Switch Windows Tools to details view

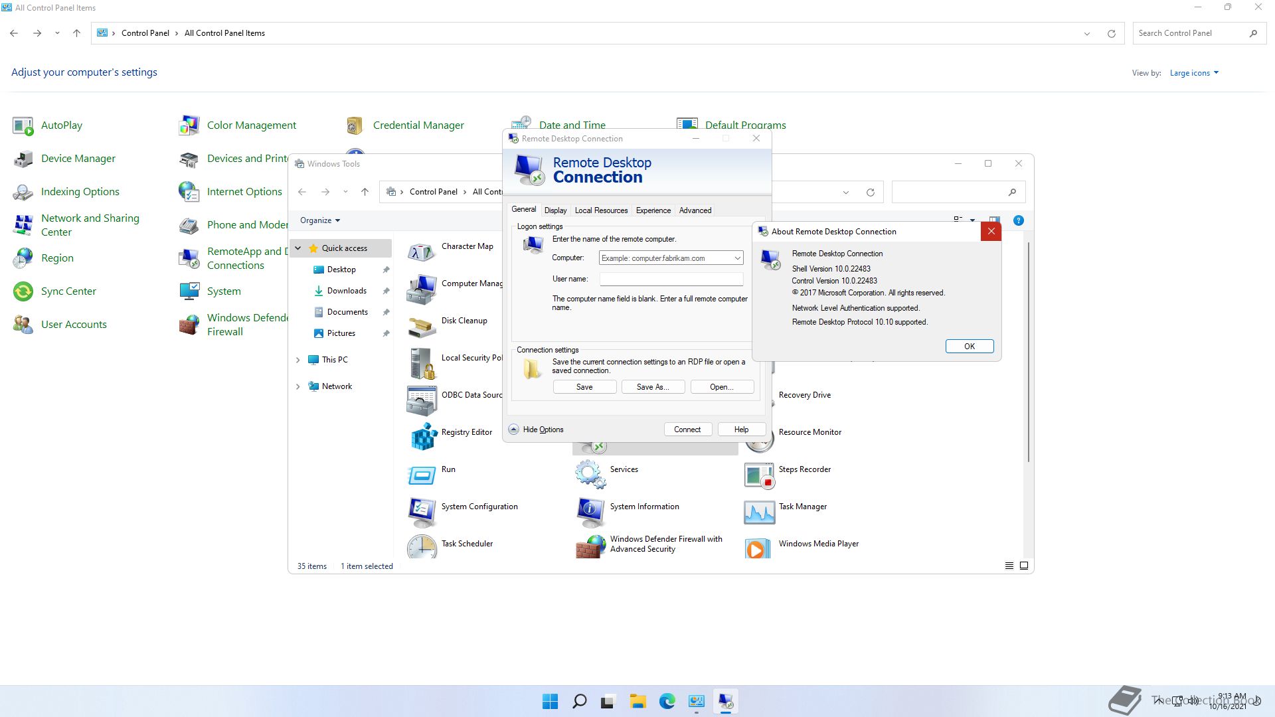pyautogui.click(x=1009, y=566)
